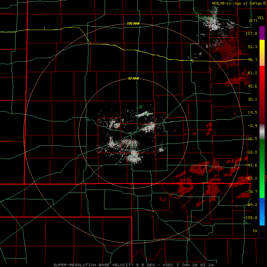The image size is (267, 267).
Task: Click the 14.5 legend value
Action: 252,112
